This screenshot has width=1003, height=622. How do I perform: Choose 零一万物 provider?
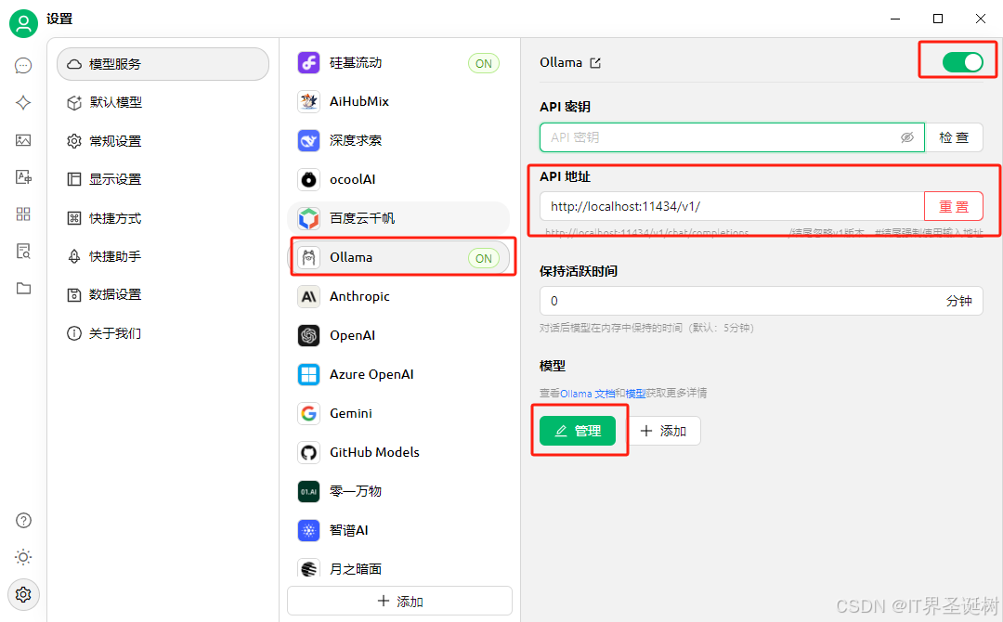399,492
